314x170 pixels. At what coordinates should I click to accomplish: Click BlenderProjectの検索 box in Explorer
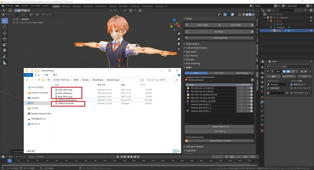point(162,80)
